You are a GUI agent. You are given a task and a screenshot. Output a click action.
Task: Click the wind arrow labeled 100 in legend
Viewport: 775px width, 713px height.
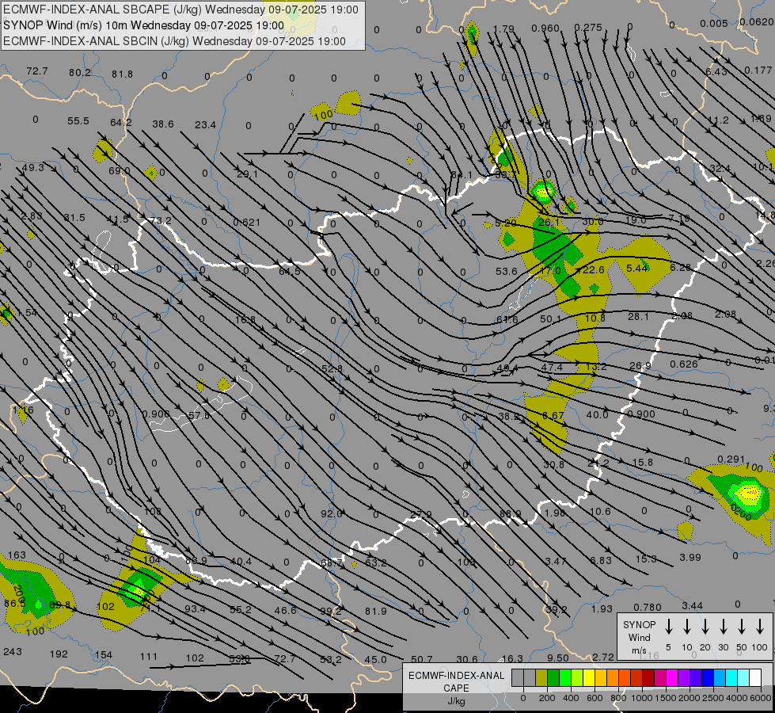point(760,627)
